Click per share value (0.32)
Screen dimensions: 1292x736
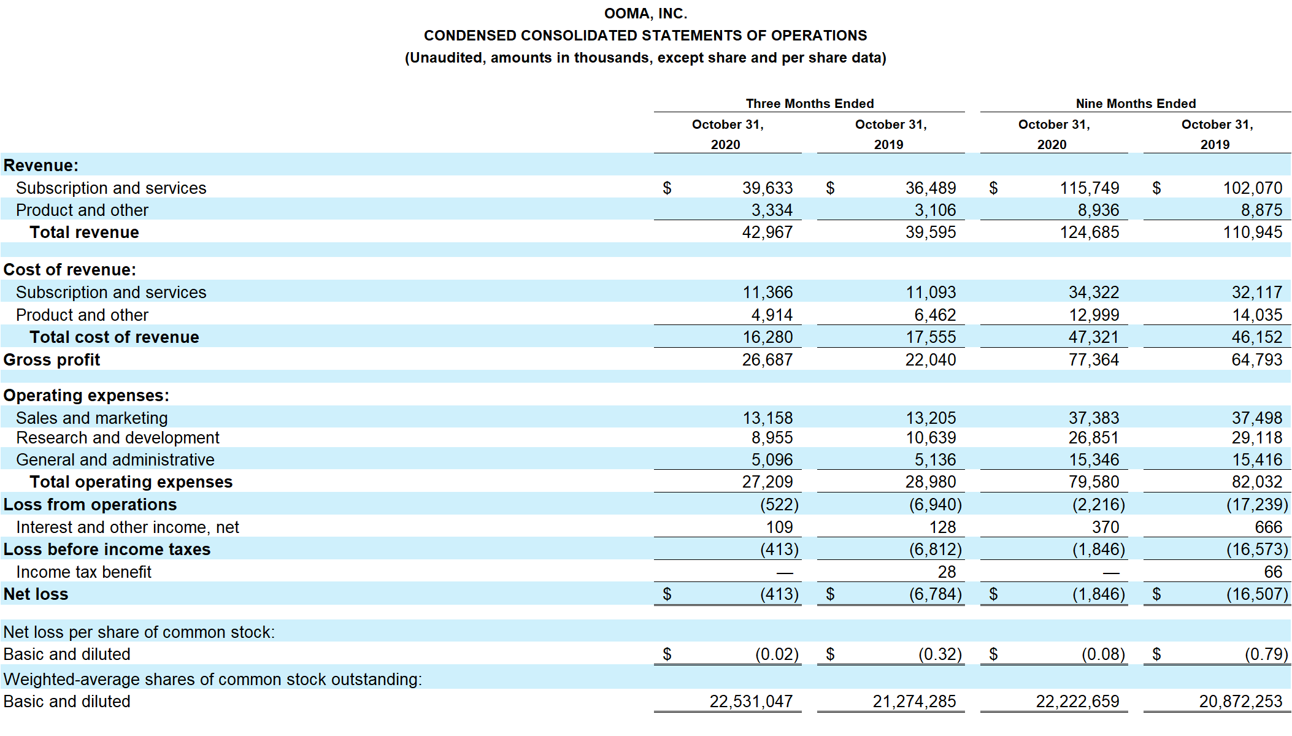[939, 654]
